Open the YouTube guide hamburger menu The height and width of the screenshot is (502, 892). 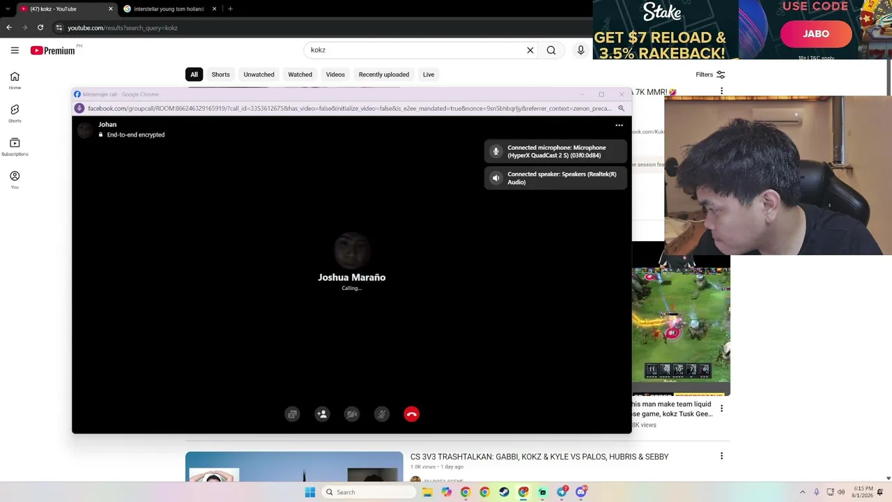[15, 50]
